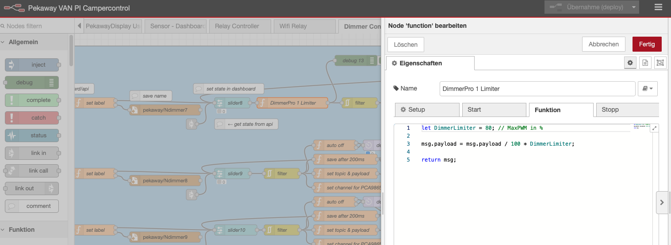
Task: Expand the code editor to full size
Action: [654, 128]
